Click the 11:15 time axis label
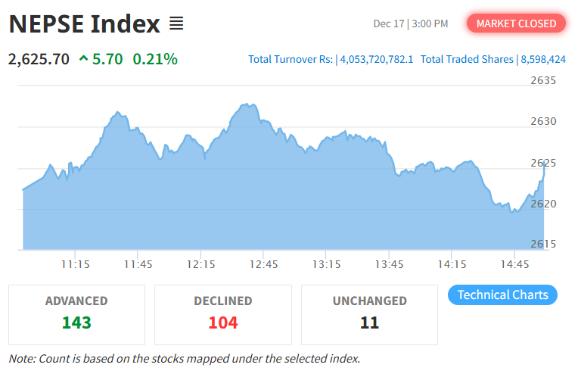 [x=75, y=264]
